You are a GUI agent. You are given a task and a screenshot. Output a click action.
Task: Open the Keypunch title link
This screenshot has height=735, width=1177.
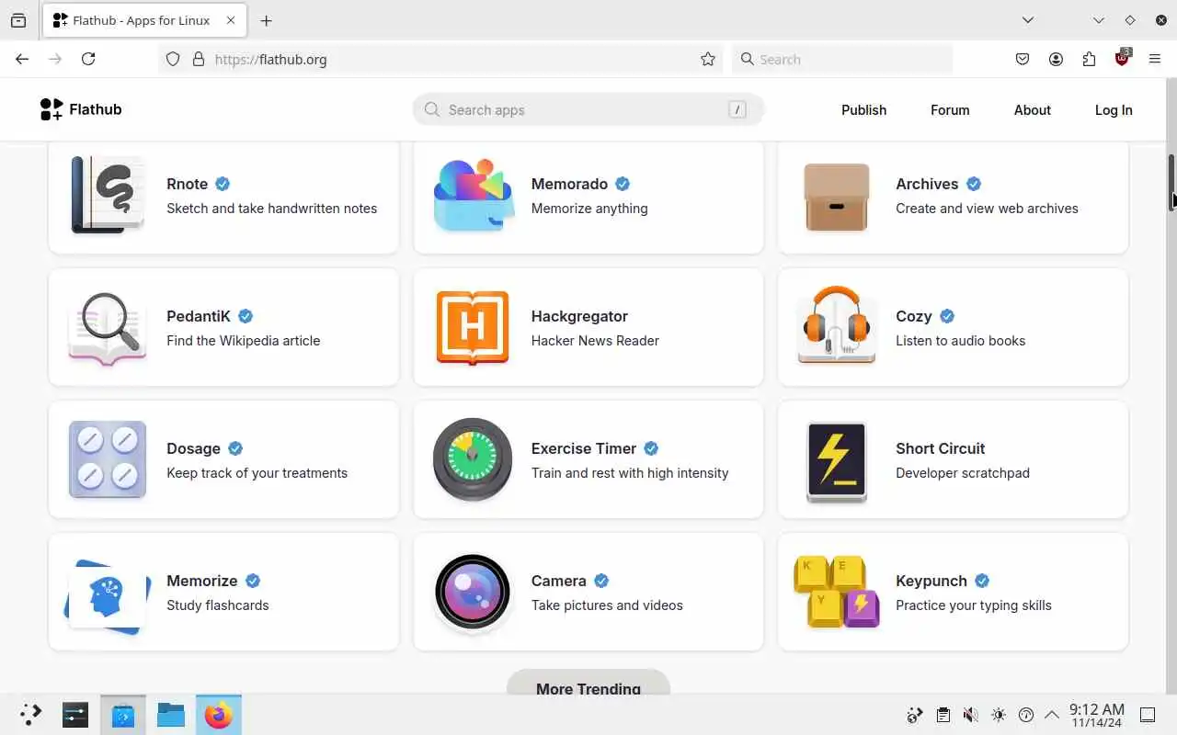(931, 581)
